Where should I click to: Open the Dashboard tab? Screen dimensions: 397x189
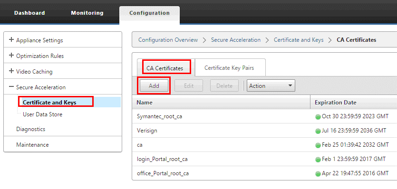(29, 13)
